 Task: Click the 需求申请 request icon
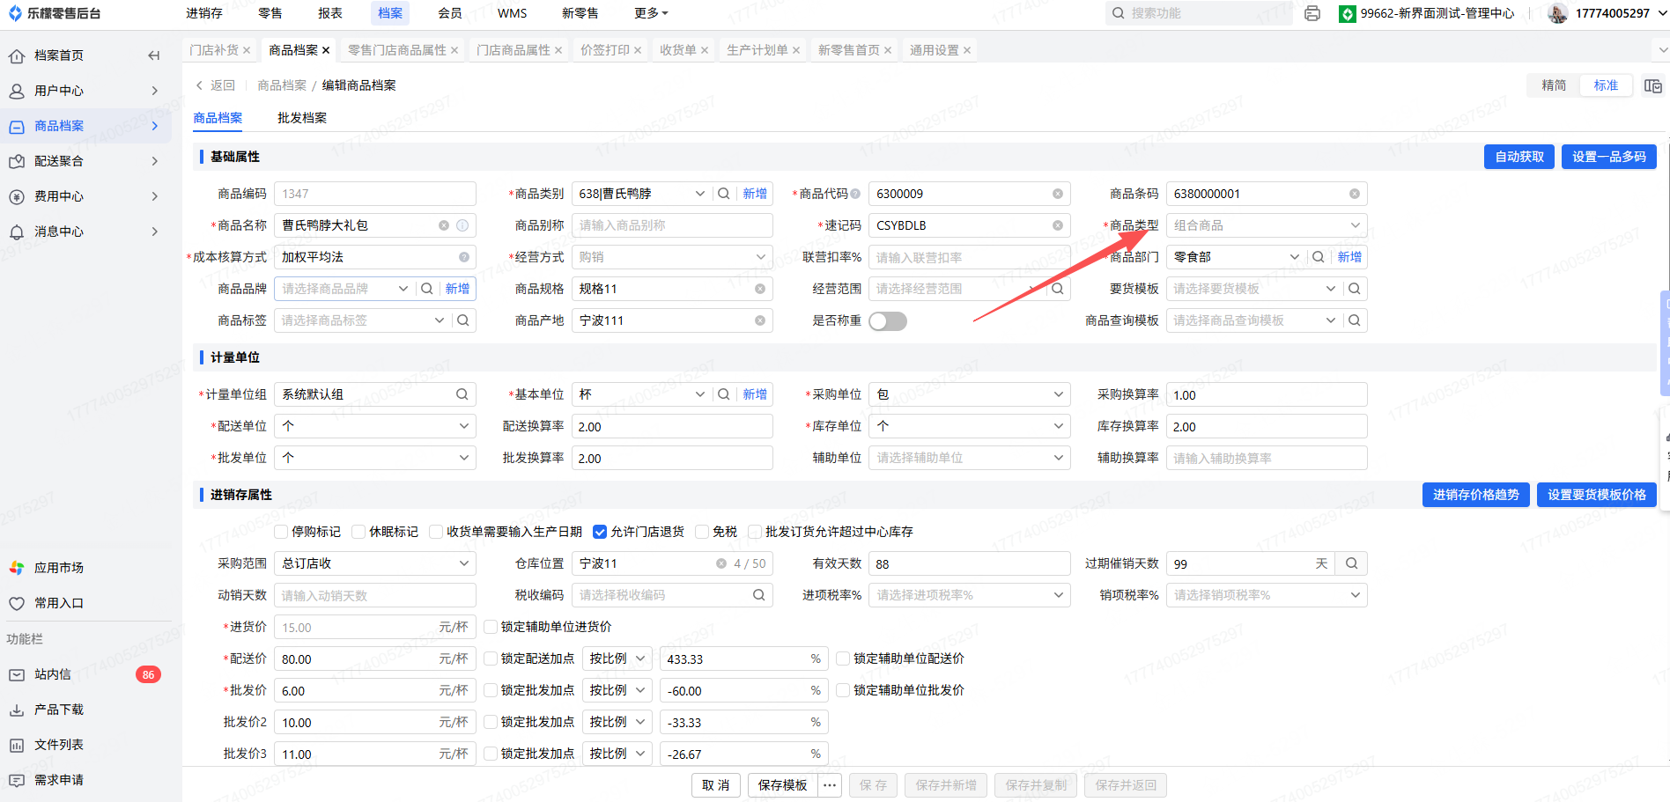pos(17,780)
